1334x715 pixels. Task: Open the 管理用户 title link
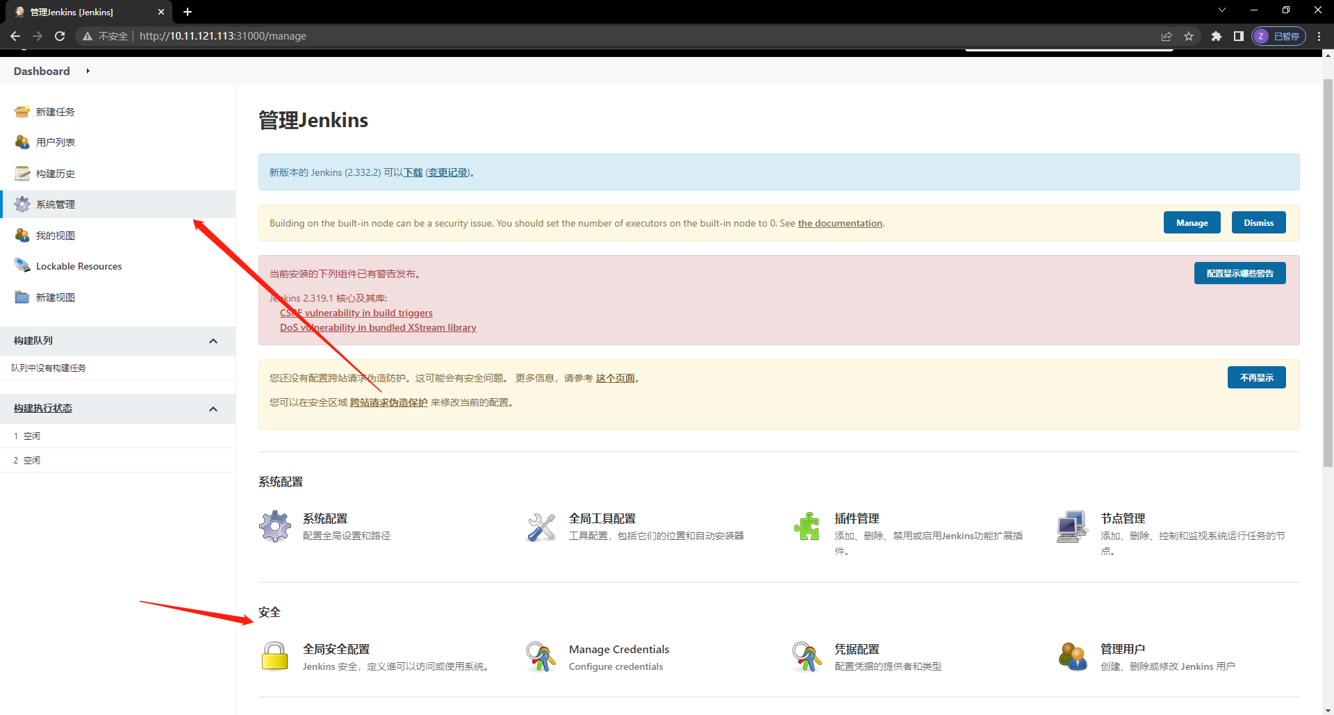click(1122, 649)
